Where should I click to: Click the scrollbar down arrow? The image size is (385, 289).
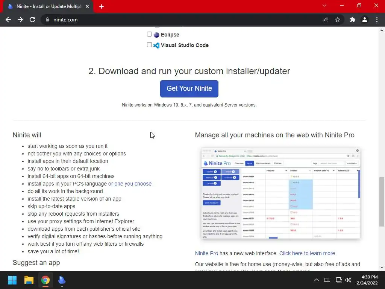[x=382, y=268]
